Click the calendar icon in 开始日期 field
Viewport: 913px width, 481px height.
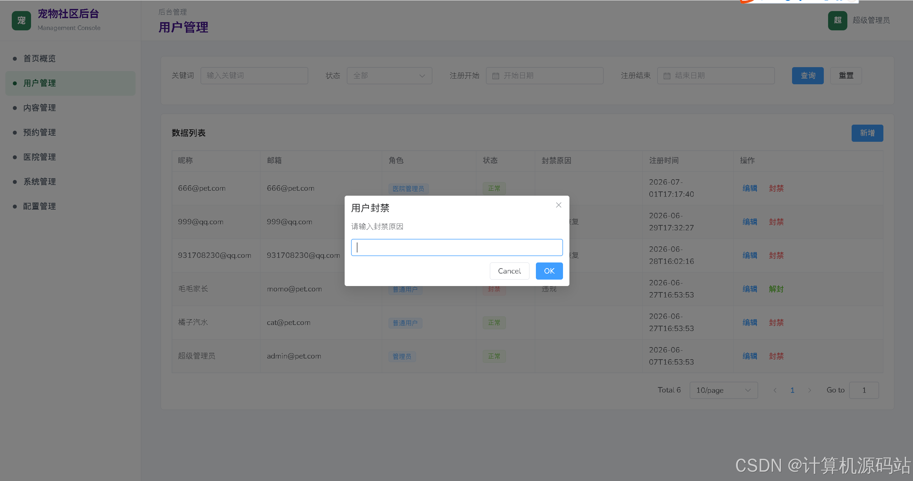tap(496, 76)
